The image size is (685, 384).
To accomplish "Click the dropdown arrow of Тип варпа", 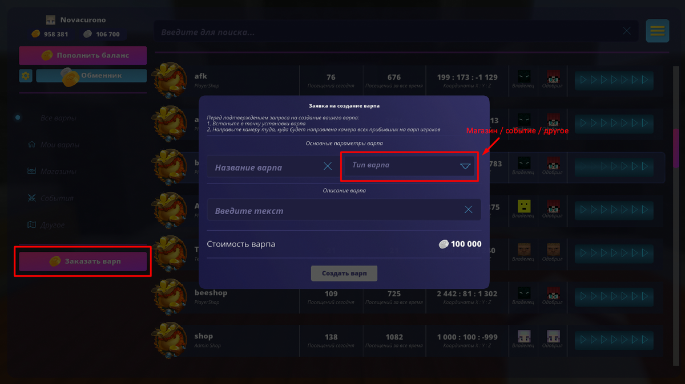I will pyautogui.click(x=465, y=166).
